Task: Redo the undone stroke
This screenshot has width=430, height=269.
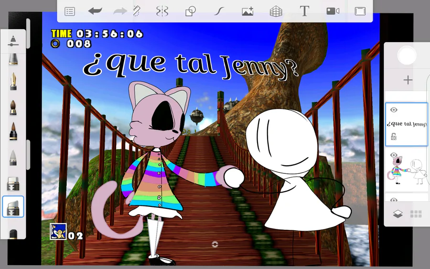Action: (120, 11)
